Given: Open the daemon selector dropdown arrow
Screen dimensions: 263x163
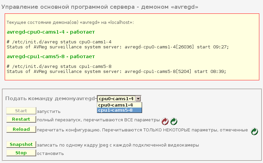Looking at the screenshot, I should tap(138, 98).
